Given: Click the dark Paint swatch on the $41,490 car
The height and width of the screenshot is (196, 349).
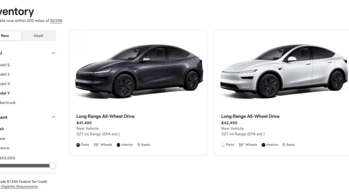Looking at the screenshot, I should click(78, 145).
